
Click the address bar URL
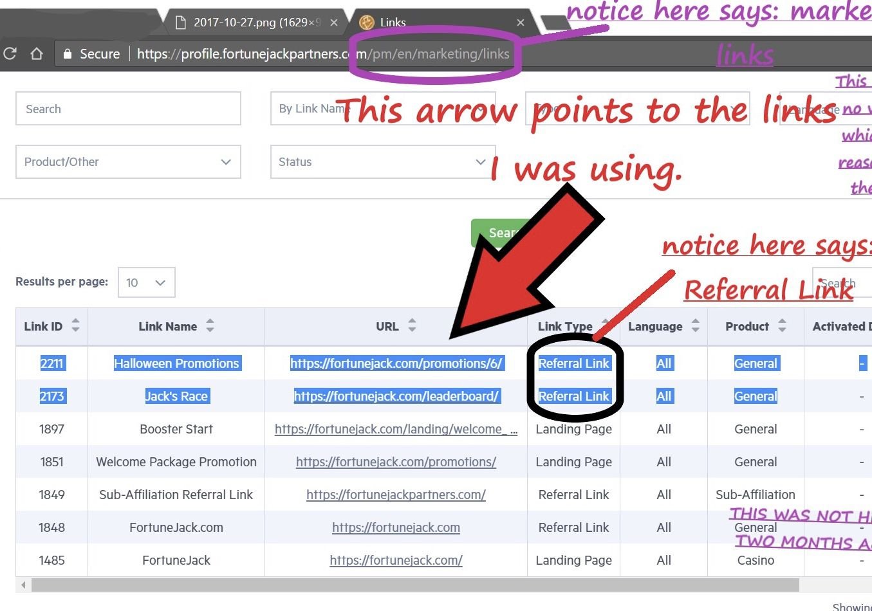(x=323, y=54)
